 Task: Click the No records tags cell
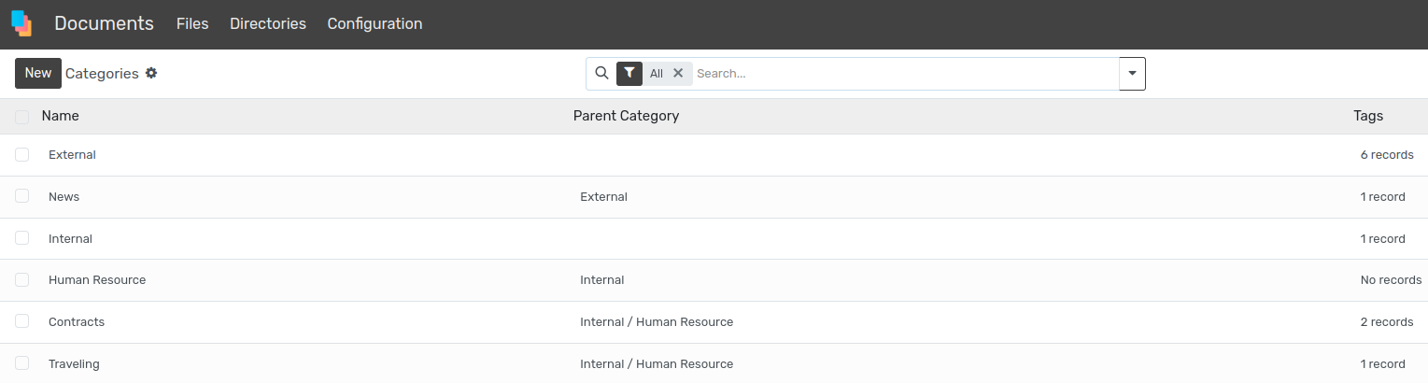tap(1391, 280)
